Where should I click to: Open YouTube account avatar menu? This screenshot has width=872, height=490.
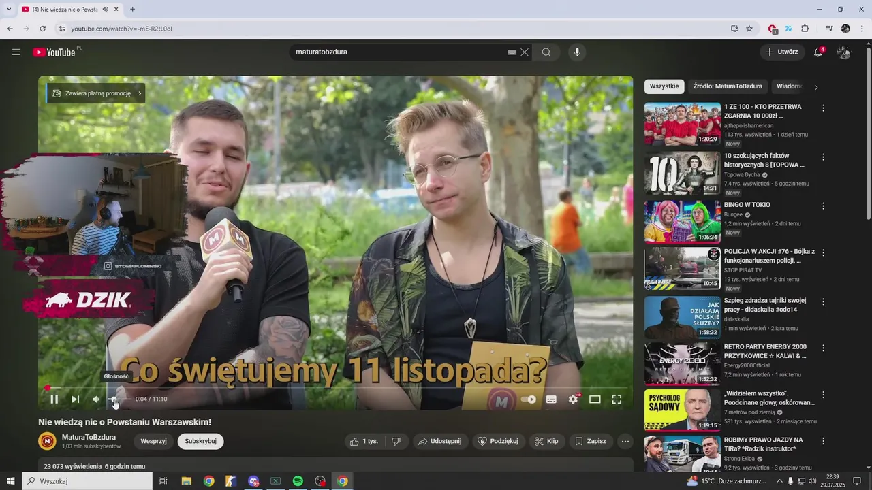(x=843, y=52)
